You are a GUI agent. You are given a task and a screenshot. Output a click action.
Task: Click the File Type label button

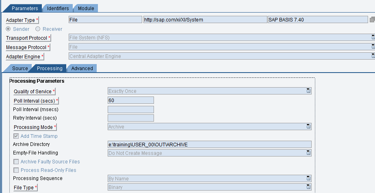click(26, 188)
